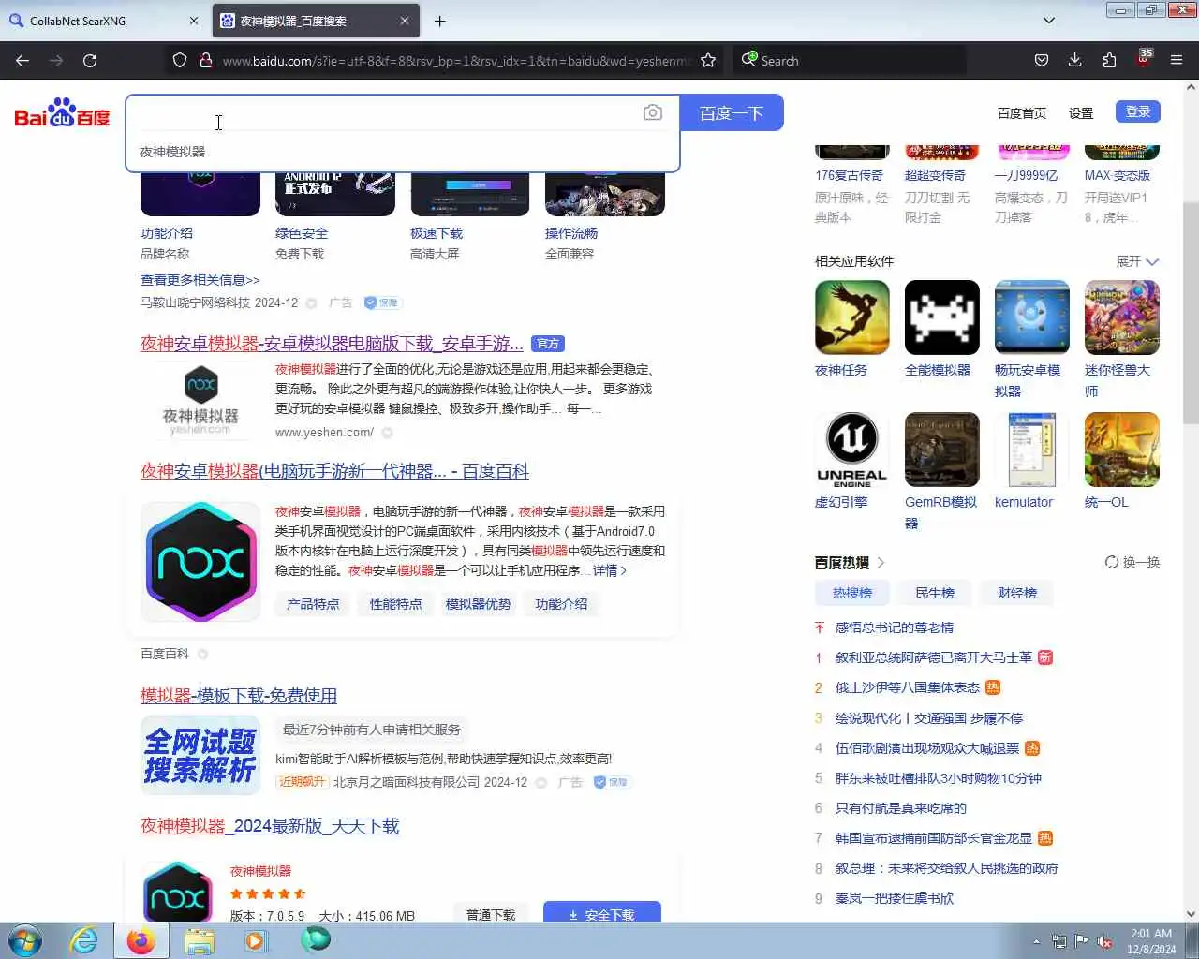Click the 换一换 refresh link
The image size is (1199, 959).
1132,562
